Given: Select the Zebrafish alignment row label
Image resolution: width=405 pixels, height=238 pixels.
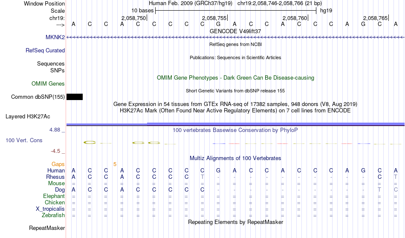Looking at the screenshot, I should (x=53, y=215).
